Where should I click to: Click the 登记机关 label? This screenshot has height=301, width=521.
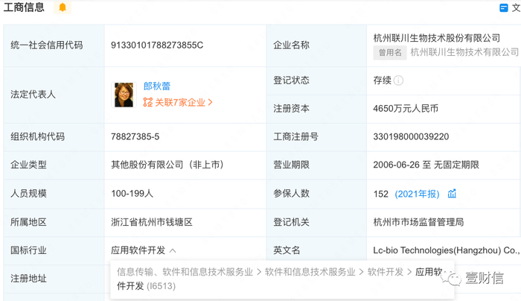[x=291, y=222]
